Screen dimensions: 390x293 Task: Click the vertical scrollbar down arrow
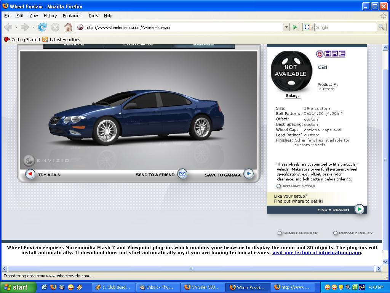385,262
